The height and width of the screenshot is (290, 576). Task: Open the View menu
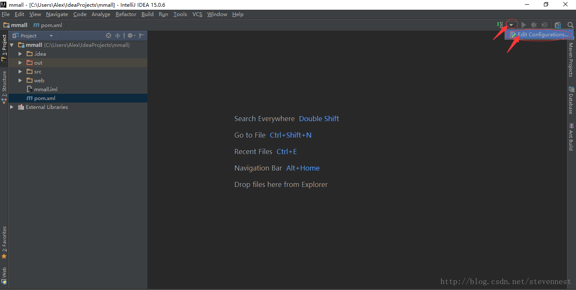click(x=35, y=14)
